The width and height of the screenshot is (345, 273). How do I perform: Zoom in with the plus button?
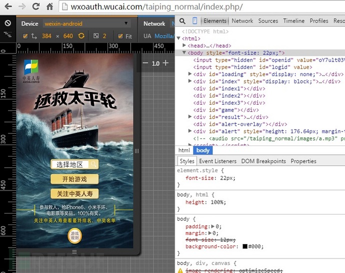point(165,63)
